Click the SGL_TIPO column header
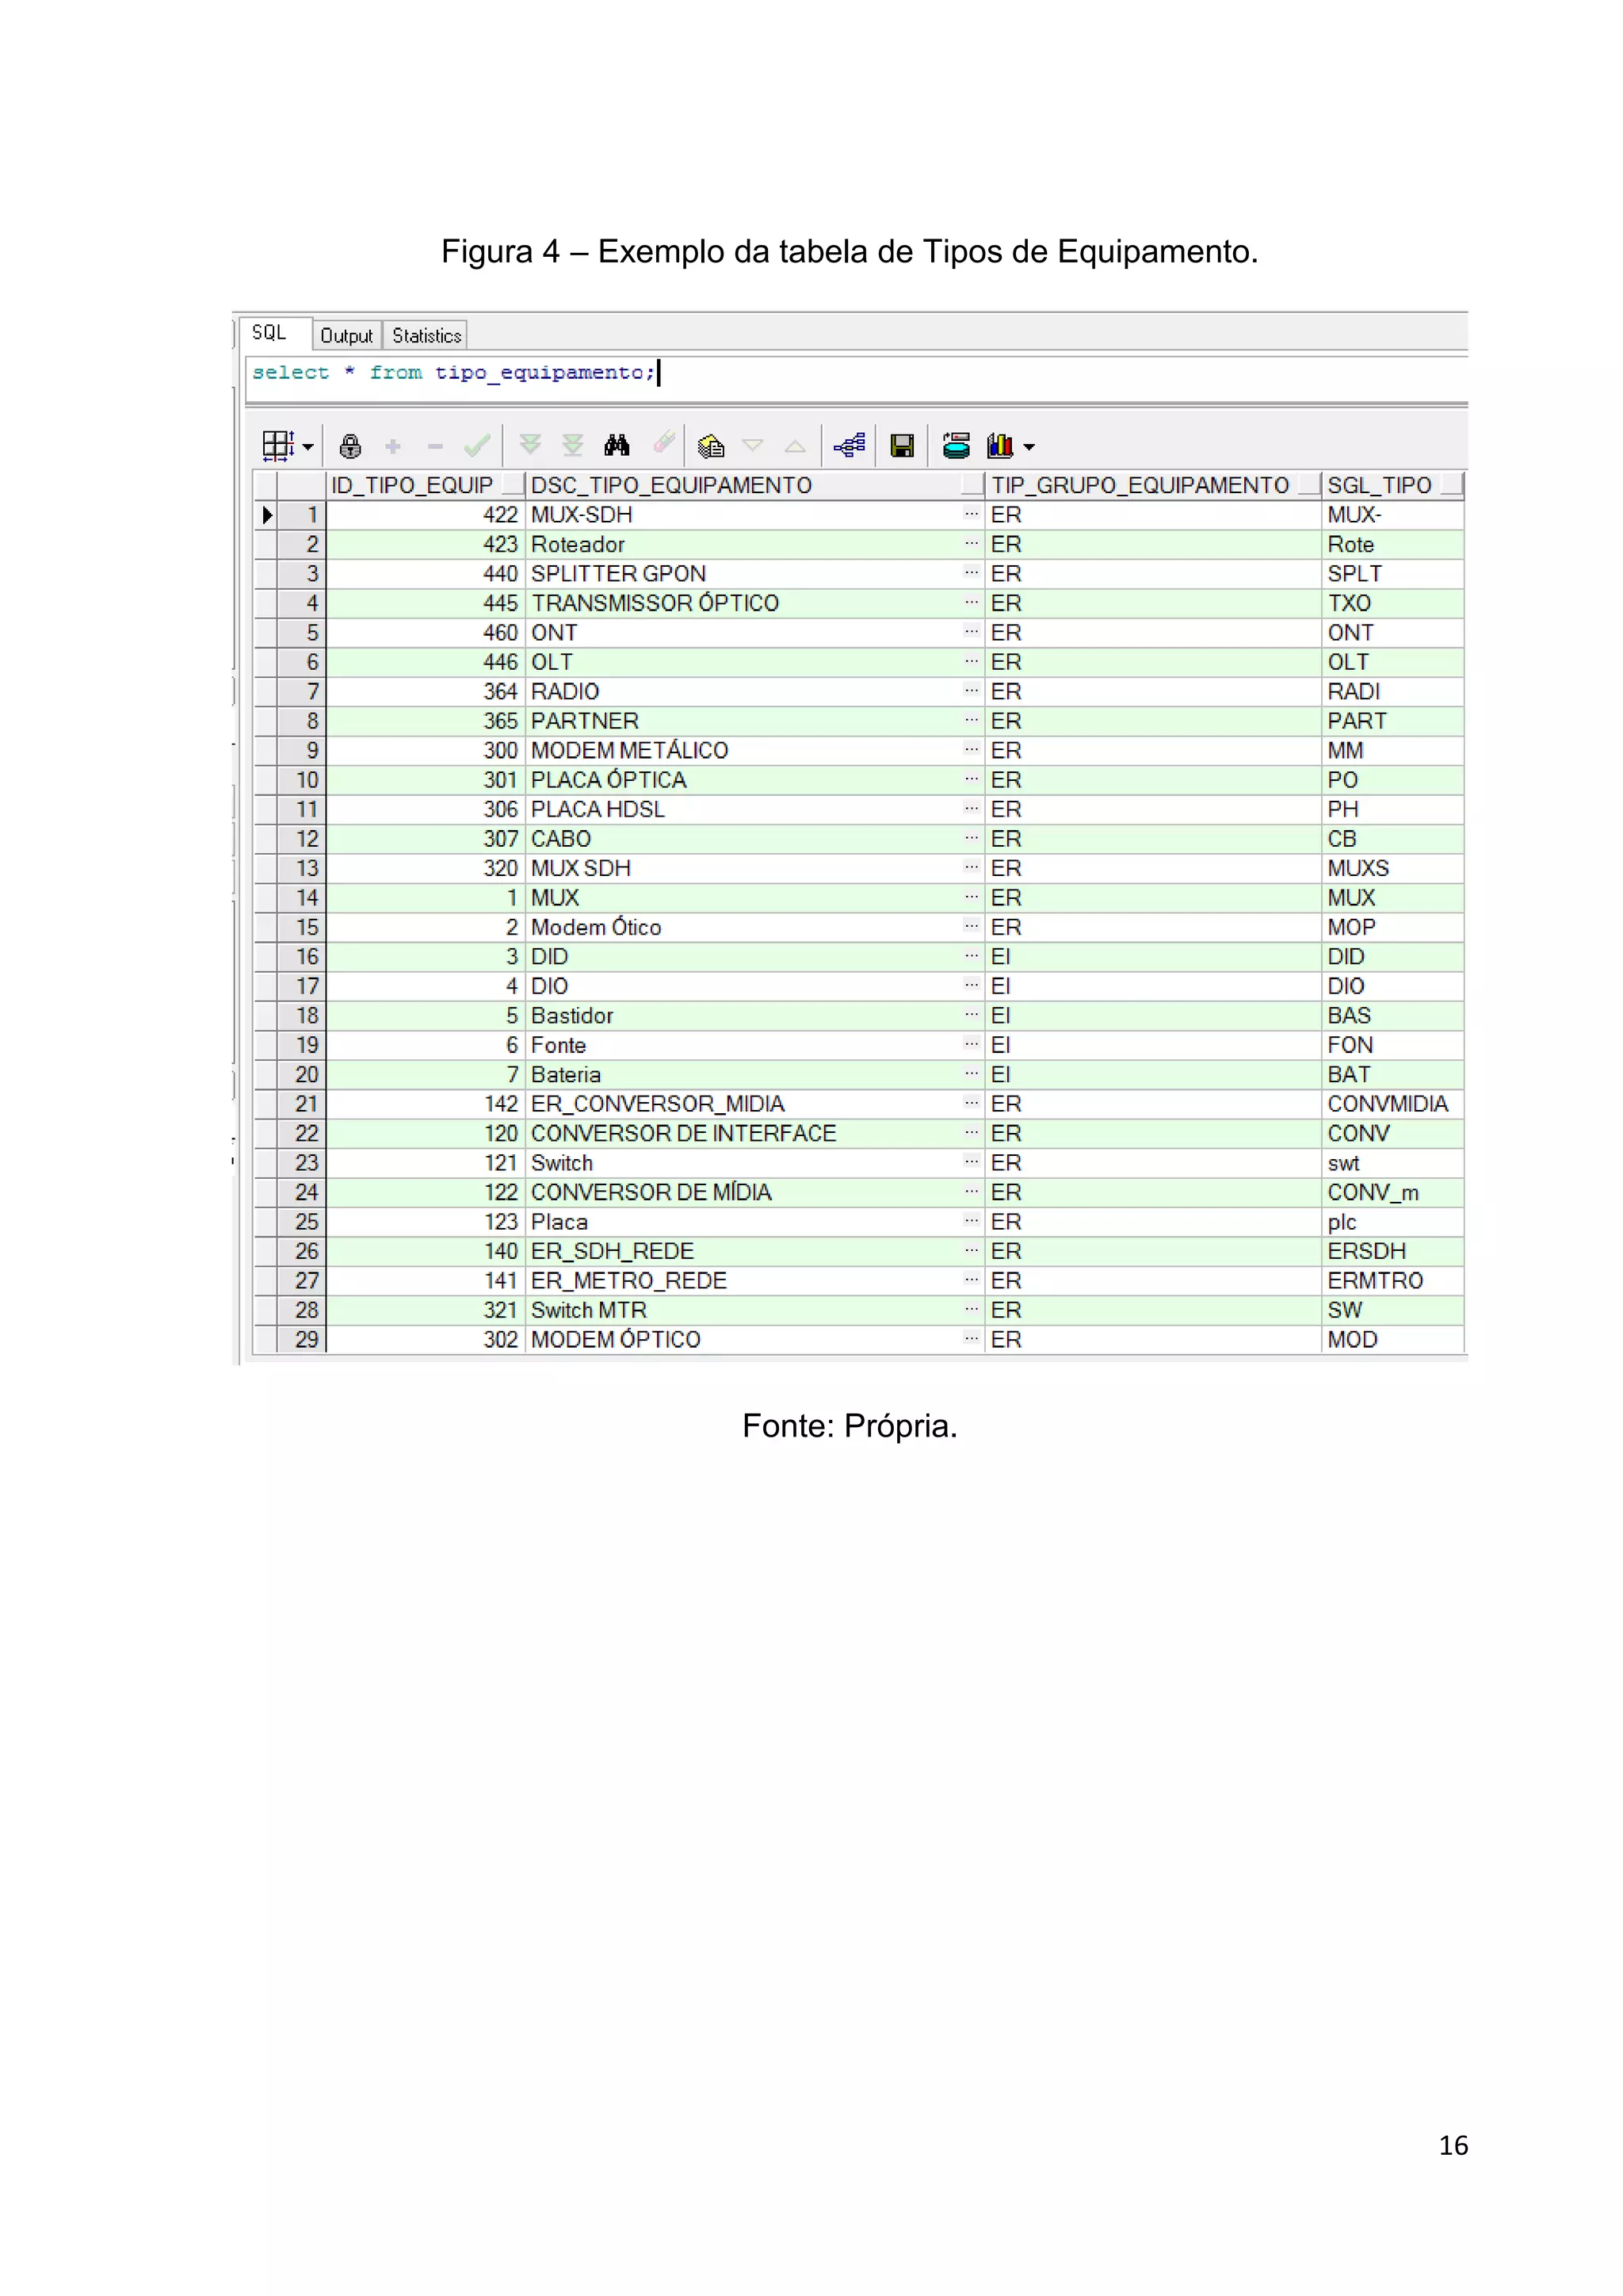 pyautogui.click(x=1379, y=485)
